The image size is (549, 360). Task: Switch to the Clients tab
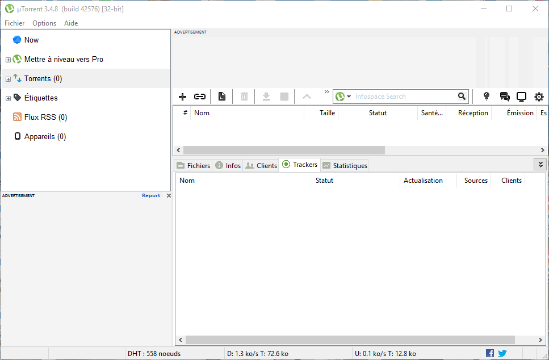click(261, 165)
